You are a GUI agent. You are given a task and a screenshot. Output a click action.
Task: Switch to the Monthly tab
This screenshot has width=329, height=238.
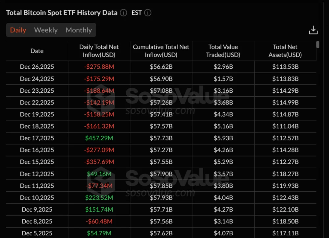click(x=79, y=30)
